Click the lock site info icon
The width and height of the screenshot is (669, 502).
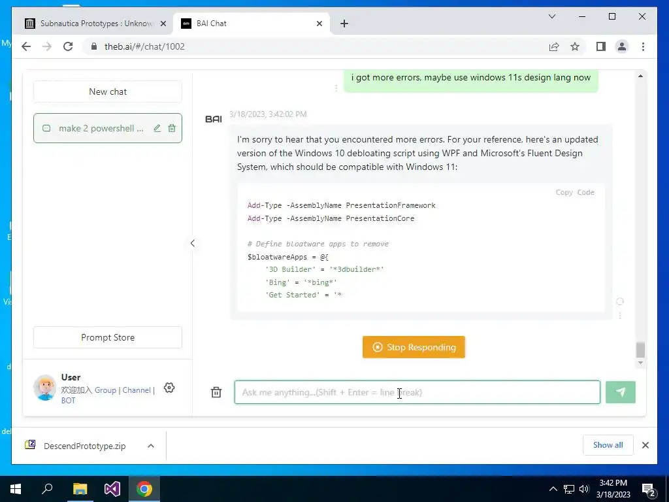coord(94,46)
